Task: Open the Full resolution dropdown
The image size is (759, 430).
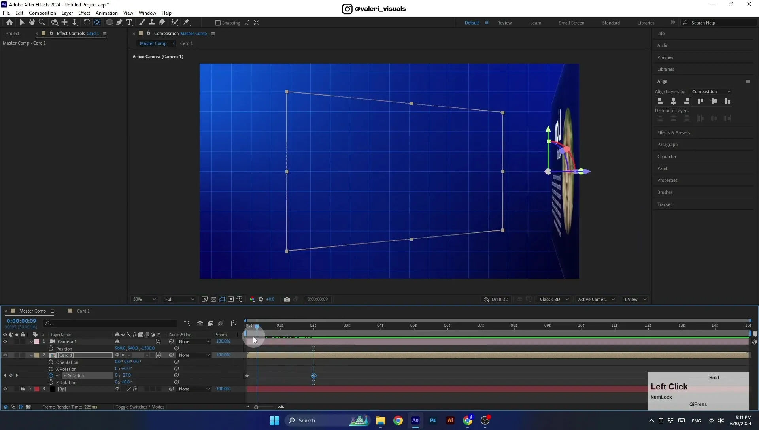Action: pyautogui.click(x=179, y=299)
